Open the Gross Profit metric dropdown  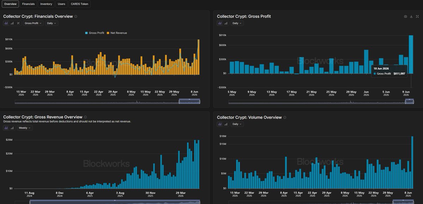pos(33,23)
